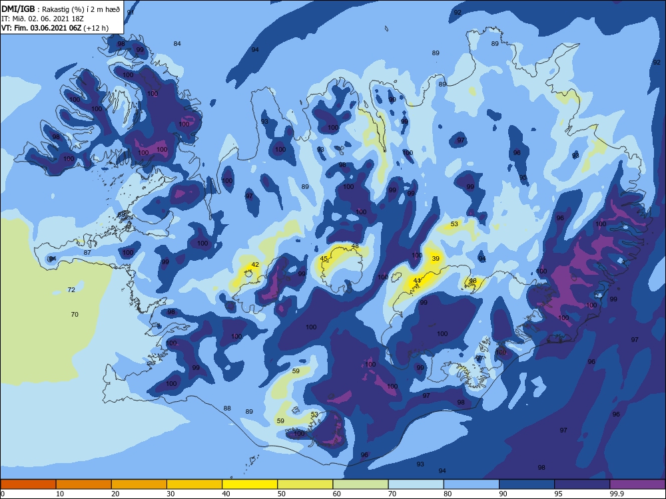Select the legend tick label '95'
This screenshot has height=499, width=666.
[559, 494]
